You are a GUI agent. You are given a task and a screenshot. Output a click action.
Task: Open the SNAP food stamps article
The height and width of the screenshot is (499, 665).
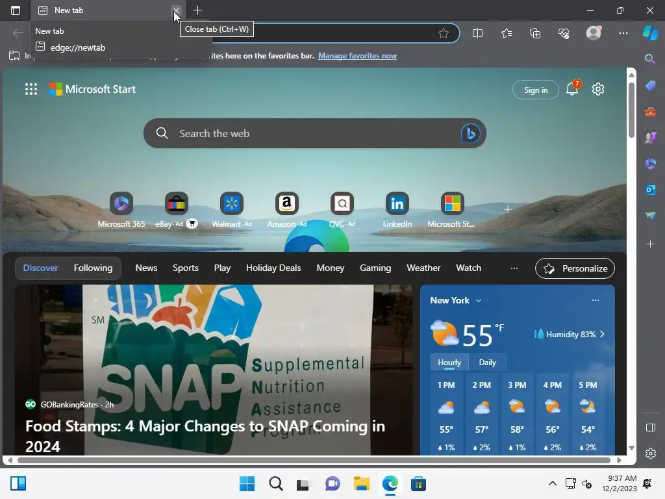tap(213, 370)
